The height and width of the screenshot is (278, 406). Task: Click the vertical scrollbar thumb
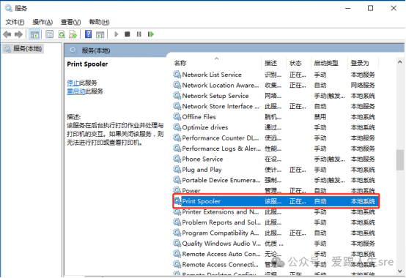tap(400, 159)
